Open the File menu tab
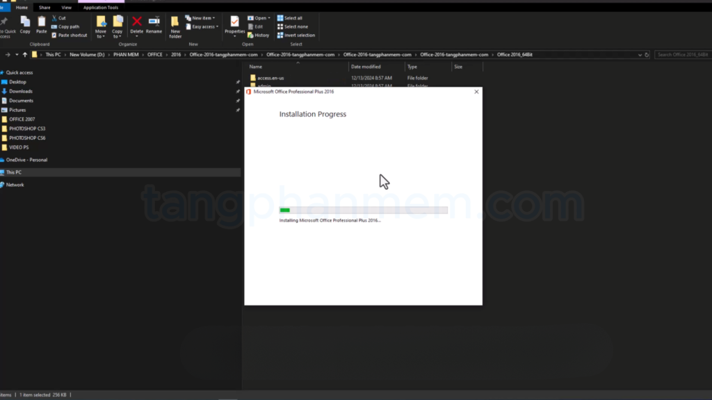This screenshot has width=712, height=400. coord(3,7)
